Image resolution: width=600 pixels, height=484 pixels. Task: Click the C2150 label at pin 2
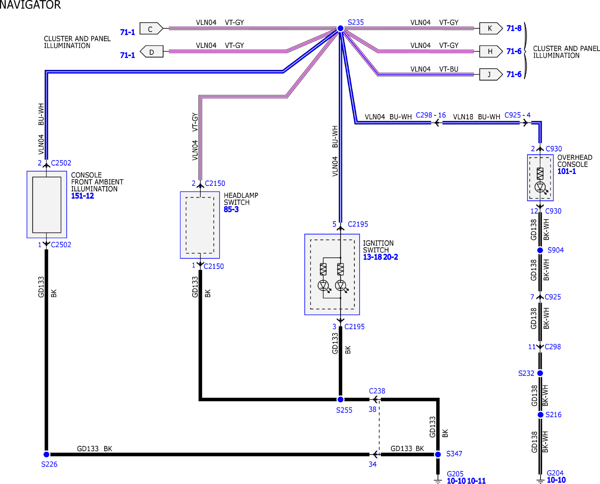click(215, 184)
